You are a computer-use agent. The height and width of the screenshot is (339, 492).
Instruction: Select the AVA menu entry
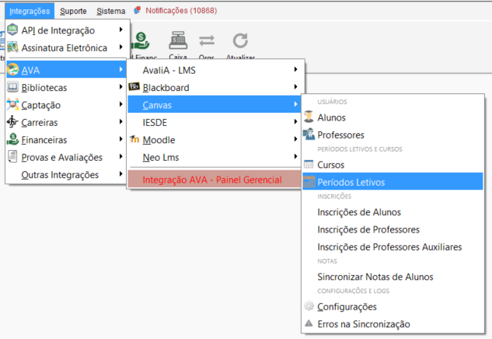[x=66, y=70]
